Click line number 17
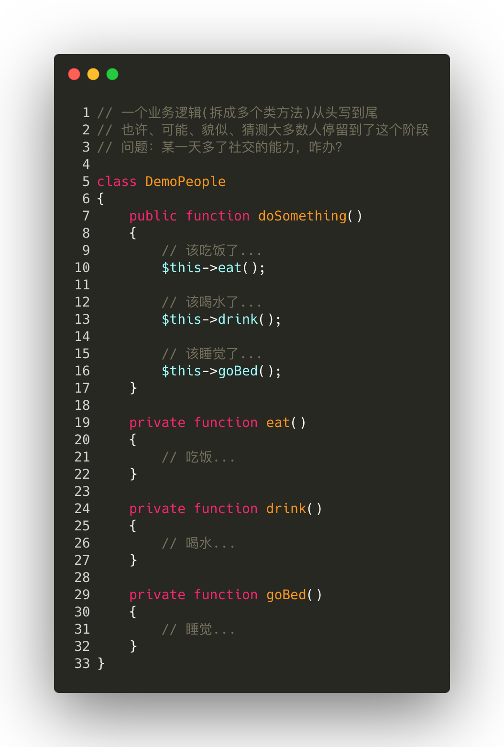This screenshot has height=747, width=504. click(x=82, y=388)
